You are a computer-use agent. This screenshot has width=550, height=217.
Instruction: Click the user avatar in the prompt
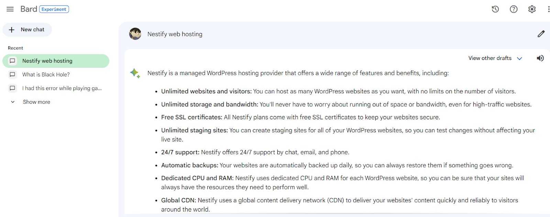135,34
